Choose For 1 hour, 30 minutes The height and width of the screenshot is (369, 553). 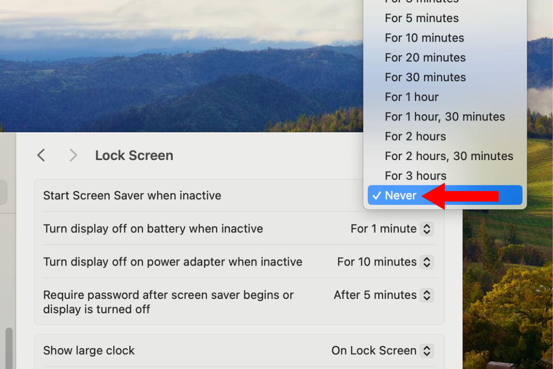[445, 117]
